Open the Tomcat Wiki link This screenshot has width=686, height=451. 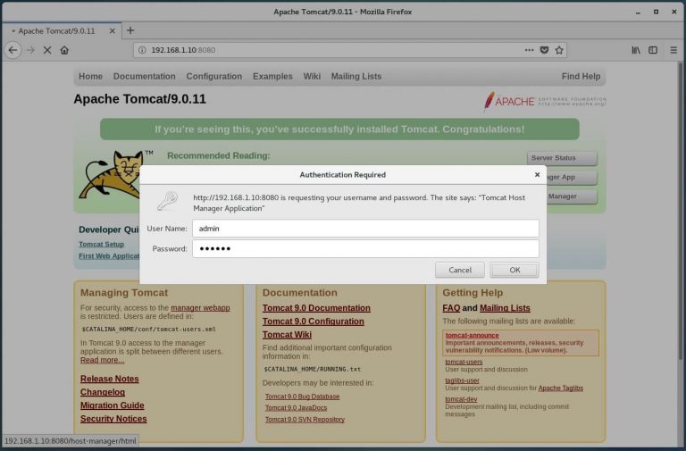[x=287, y=335]
